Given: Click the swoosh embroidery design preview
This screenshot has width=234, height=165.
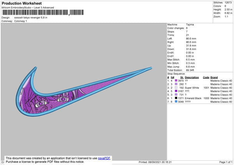Looking at the screenshot, I should click(83, 91).
